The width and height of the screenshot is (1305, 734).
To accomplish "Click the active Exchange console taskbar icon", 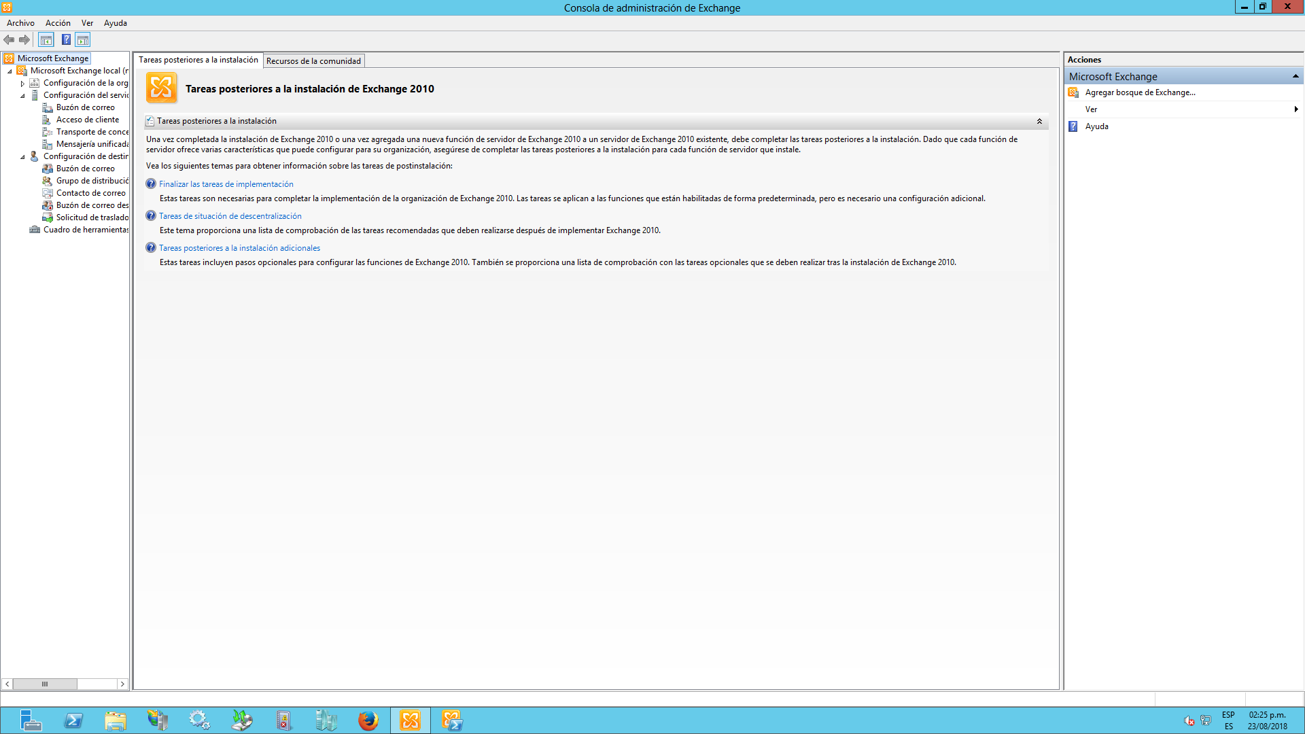I will pyautogui.click(x=411, y=720).
